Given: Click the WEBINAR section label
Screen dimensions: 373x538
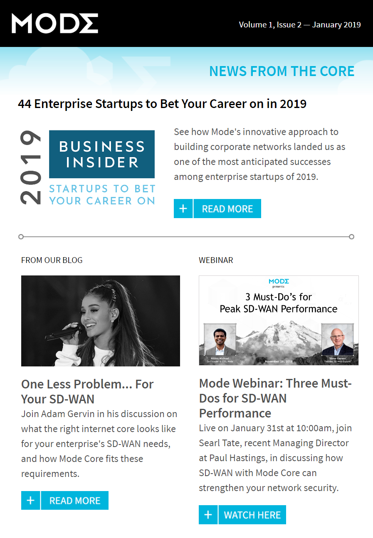Looking at the screenshot, I should 216,260.
